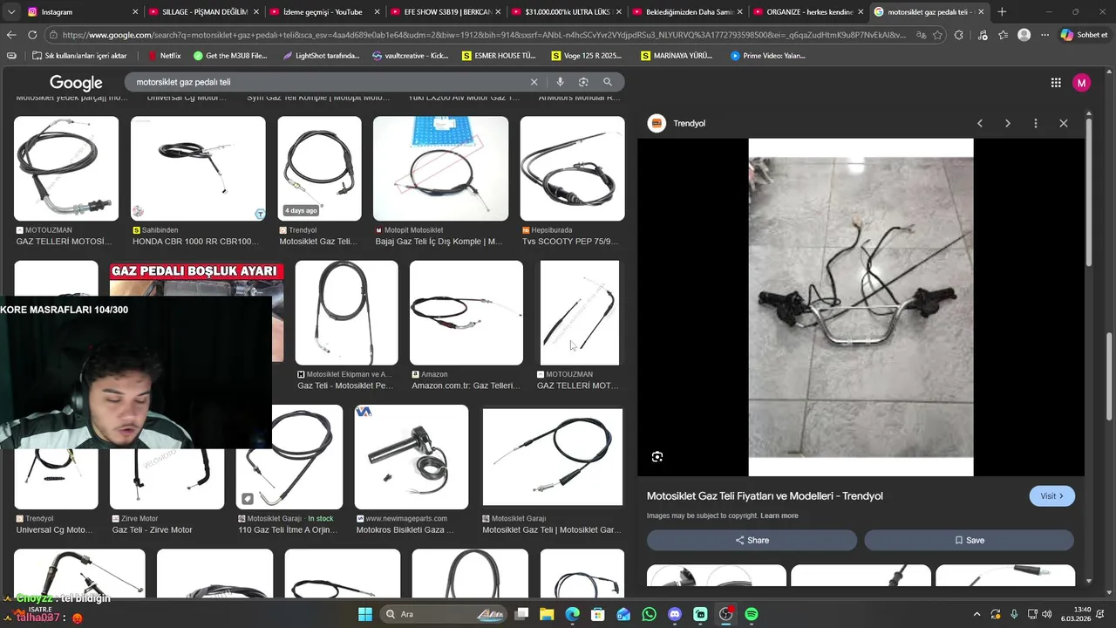Open a new browser tab
The height and width of the screenshot is (628, 1116).
coord(1002,12)
